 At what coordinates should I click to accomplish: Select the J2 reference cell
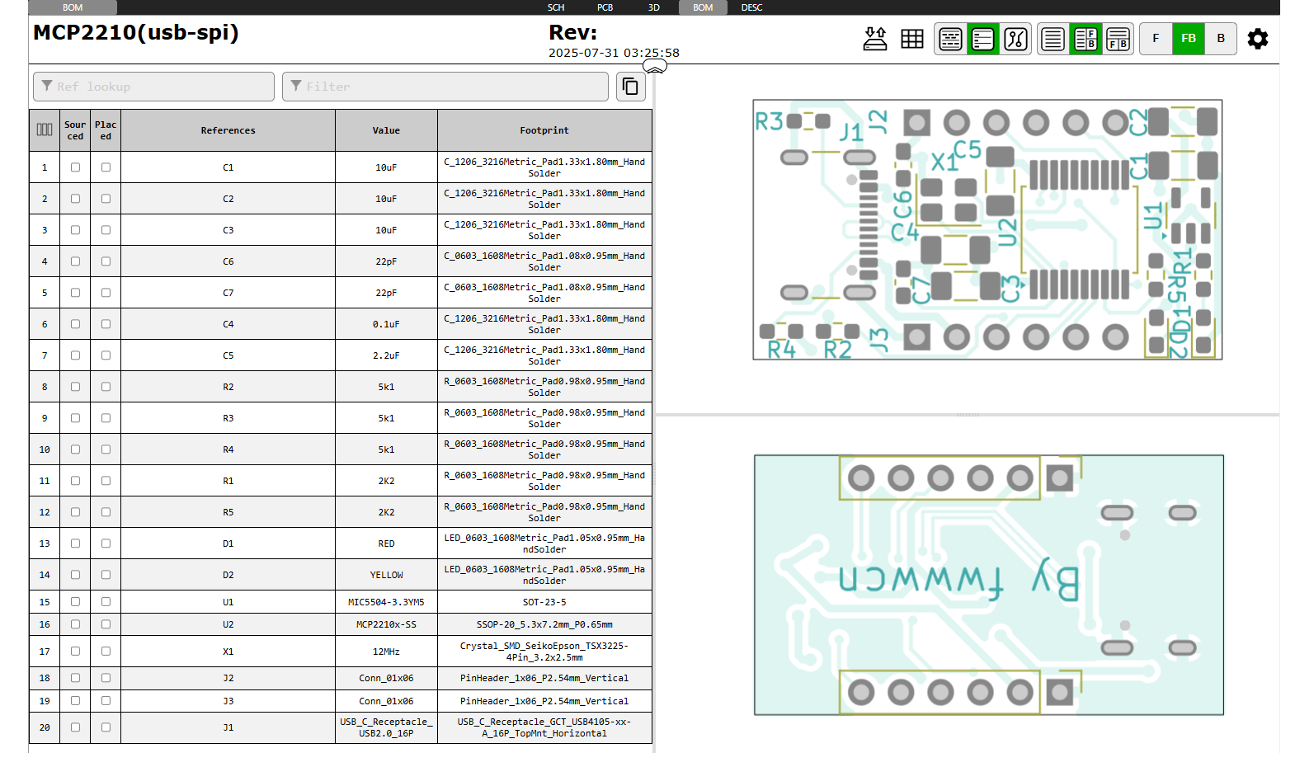coord(228,678)
